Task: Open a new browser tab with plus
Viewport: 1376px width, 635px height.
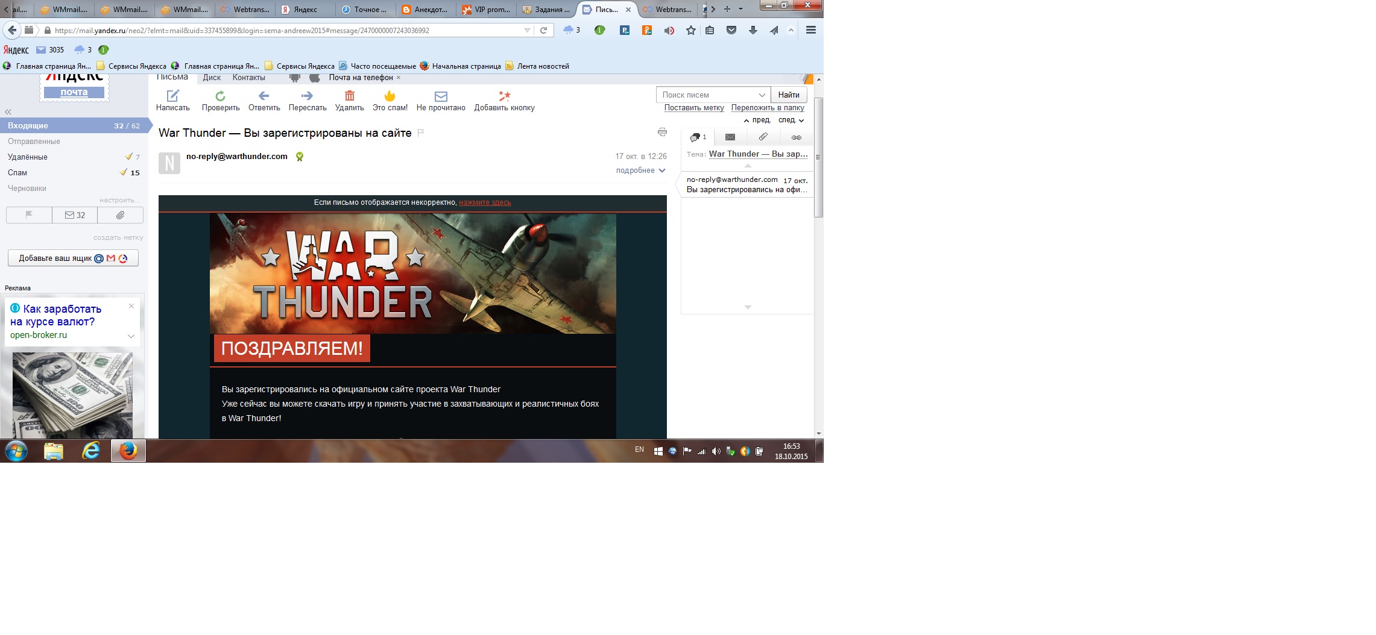Action: tap(727, 9)
